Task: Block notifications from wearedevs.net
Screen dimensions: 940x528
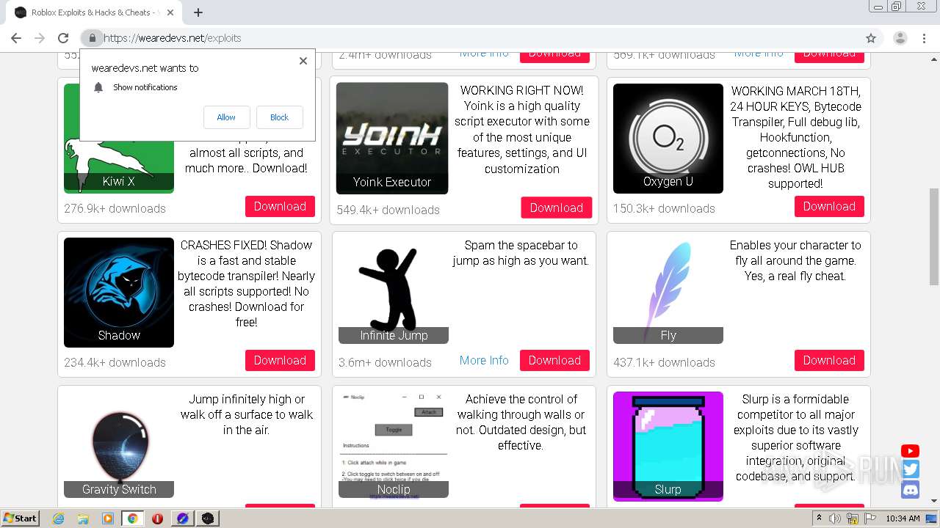Action: tap(279, 117)
